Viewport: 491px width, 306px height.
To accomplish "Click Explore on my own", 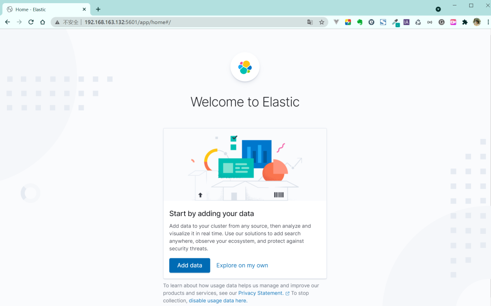I will point(242,266).
